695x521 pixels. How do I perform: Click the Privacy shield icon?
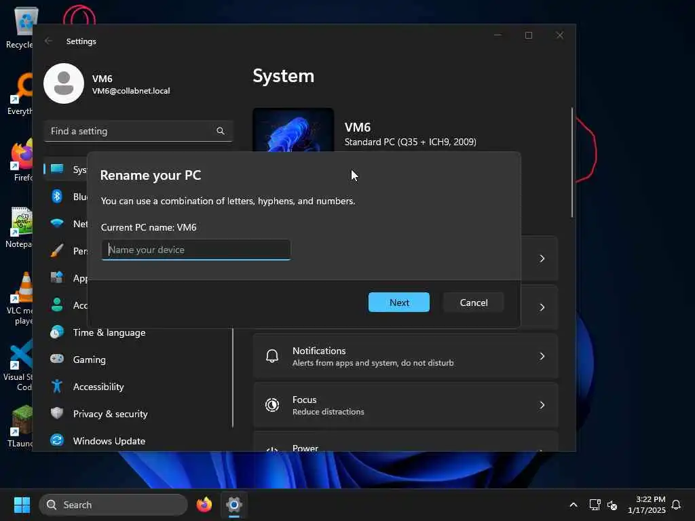(x=57, y=413)
